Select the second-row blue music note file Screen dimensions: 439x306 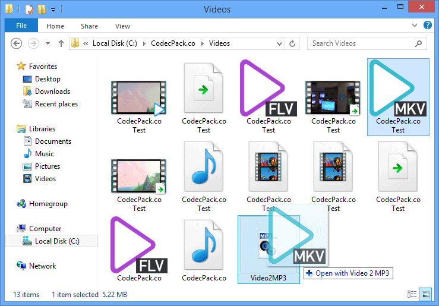(x=204, y=166)
